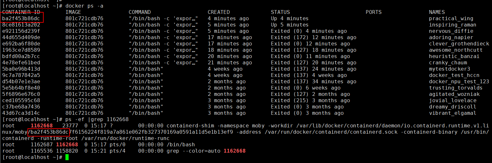Click the CONTAINER ID column header
Screen dimensions: 492x163
(x=21, y=12)
